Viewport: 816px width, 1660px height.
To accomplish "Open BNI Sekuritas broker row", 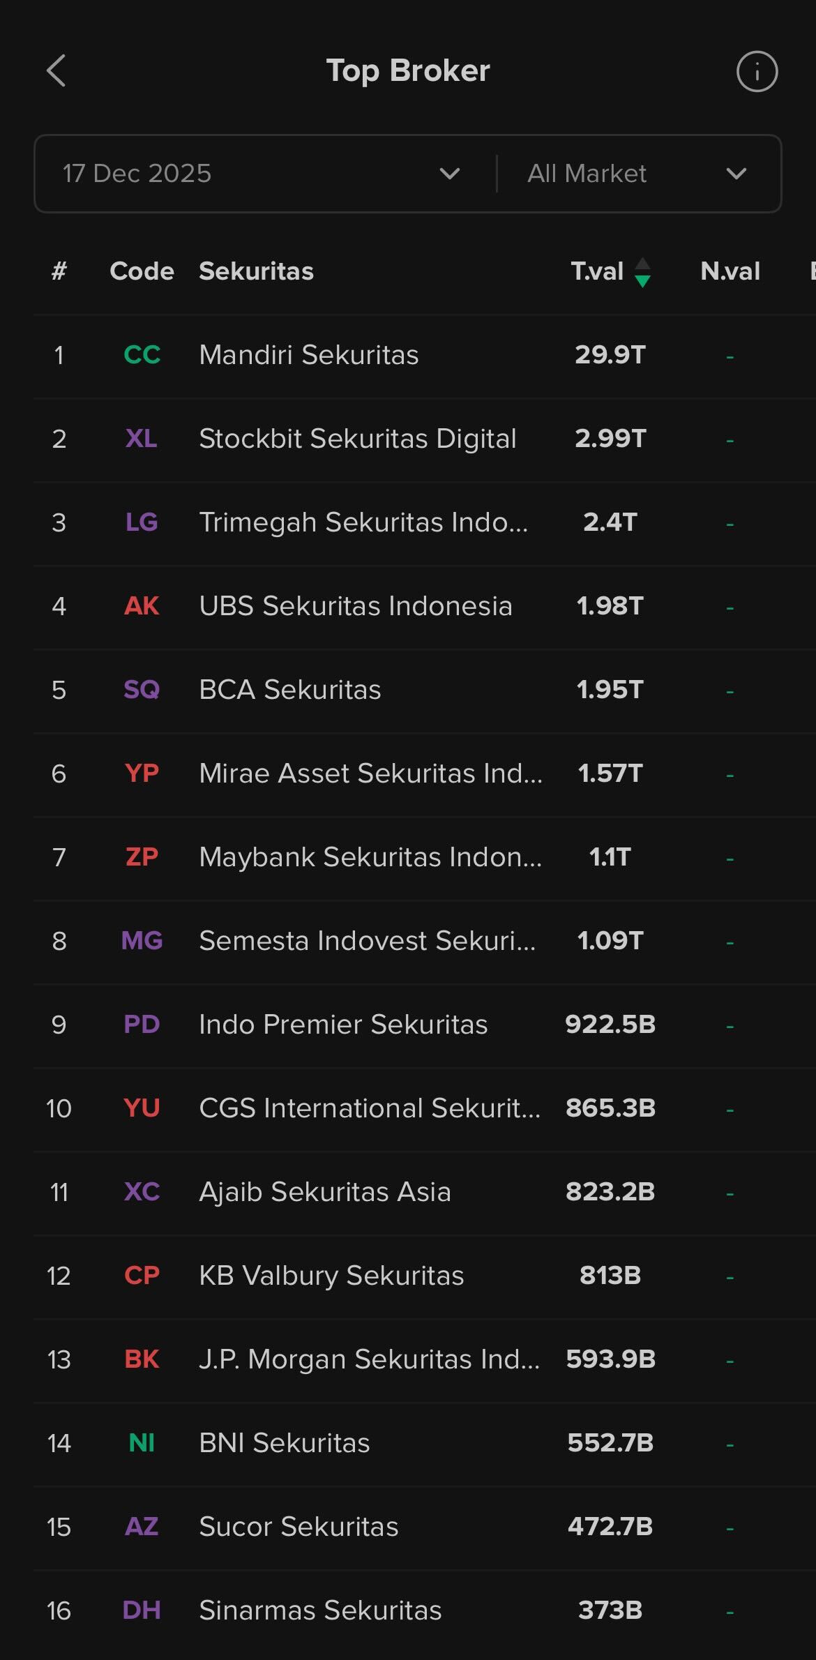I will (x=285, y=1443).
